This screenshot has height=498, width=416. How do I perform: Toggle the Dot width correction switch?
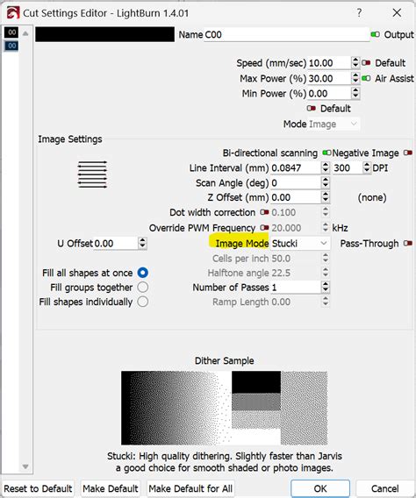coord(264,212)
